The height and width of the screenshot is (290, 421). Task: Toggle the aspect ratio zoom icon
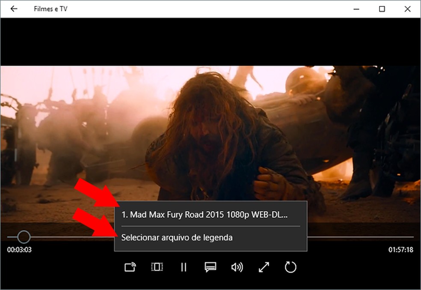[157, 267]
